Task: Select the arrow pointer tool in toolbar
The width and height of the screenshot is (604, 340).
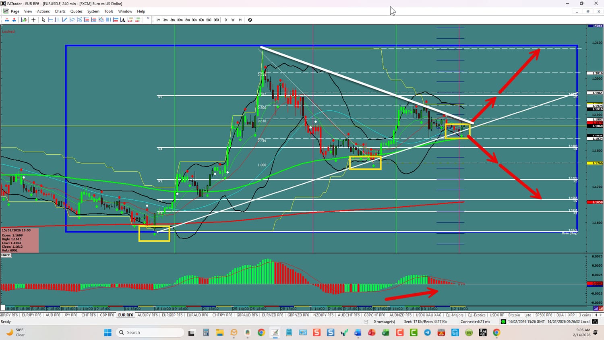Action: pyautogui.click(x=43, y=20)
